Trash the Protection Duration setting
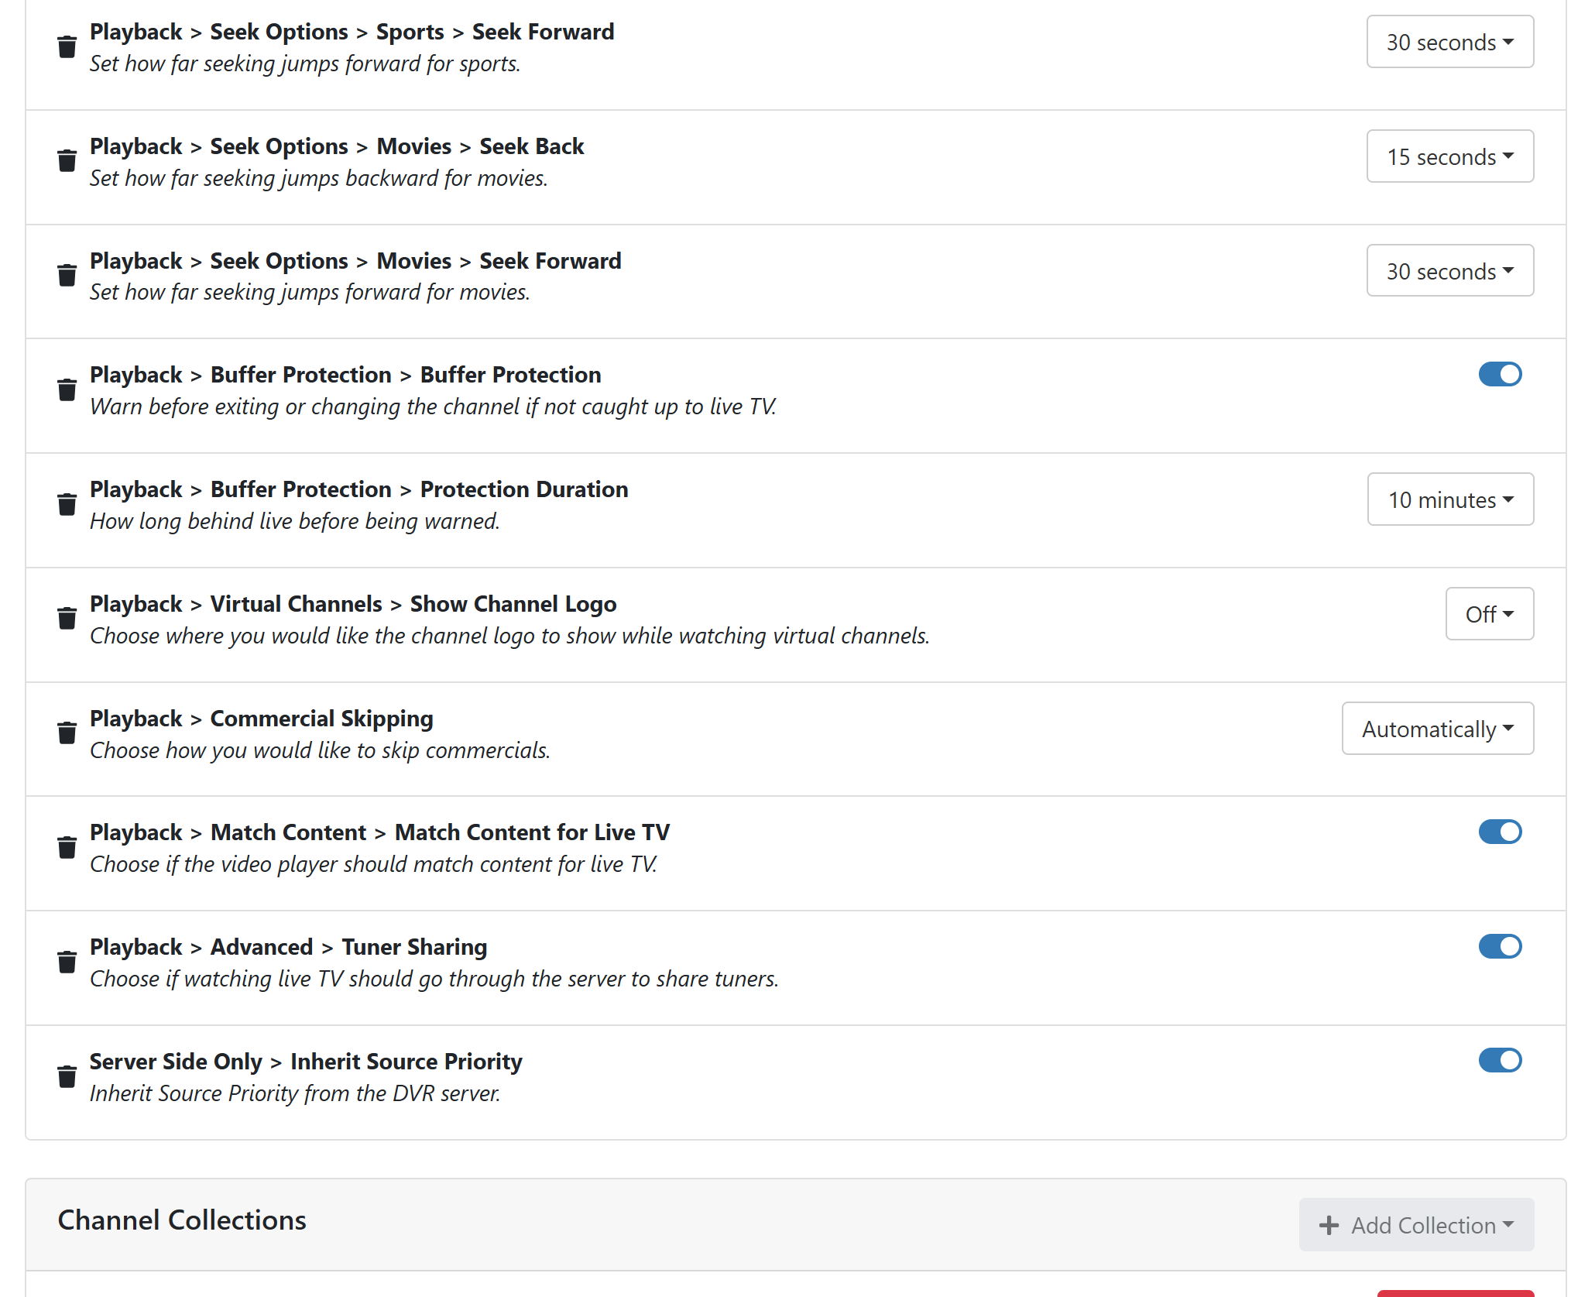Screen dimensions: 1595x1297 (x=67, y=505)
